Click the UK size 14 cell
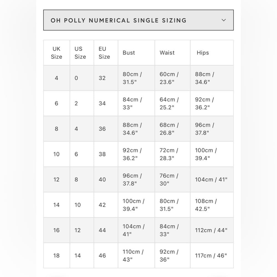This screenshot has width=277, height=277. [x=57, y=205]
